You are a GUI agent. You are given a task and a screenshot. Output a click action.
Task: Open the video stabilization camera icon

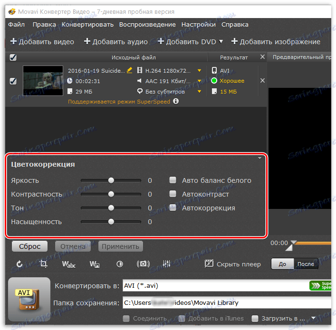click(143, 264)
